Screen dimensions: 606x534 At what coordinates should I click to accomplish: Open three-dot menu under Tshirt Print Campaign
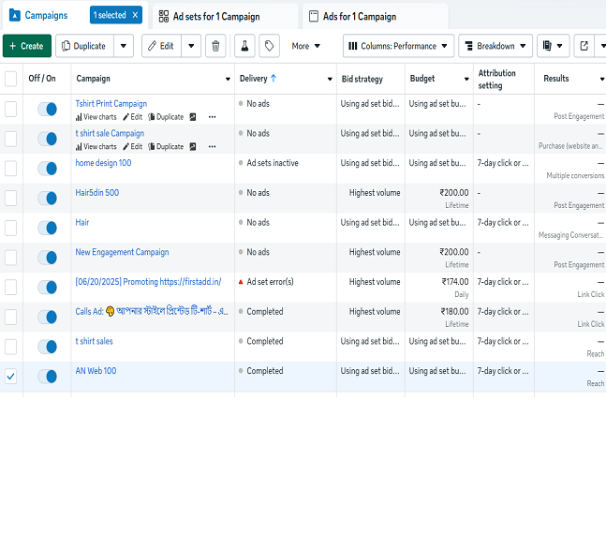click(x=212, y=117)
